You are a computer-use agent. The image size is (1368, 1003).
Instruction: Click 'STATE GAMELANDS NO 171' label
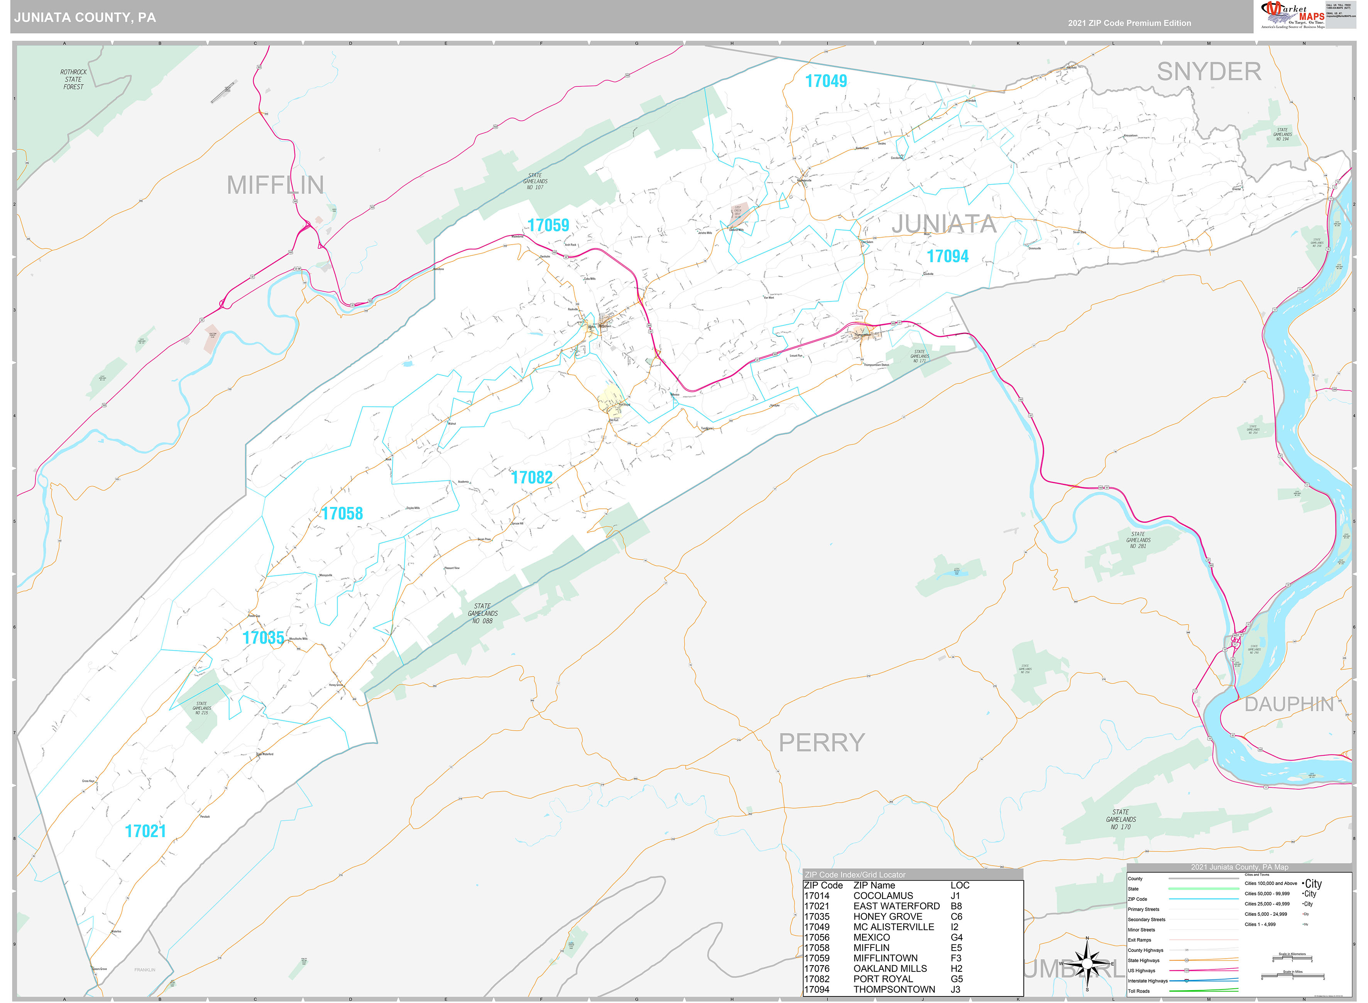(919, 356)
